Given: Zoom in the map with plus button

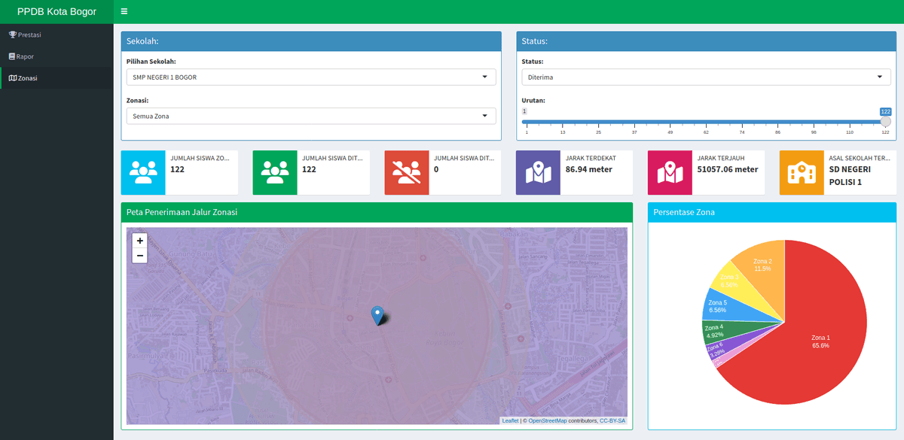Looking at the screenshot, I should (x=139, y=241).
